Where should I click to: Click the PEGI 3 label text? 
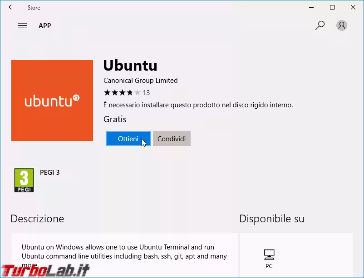tap(49, 173)
